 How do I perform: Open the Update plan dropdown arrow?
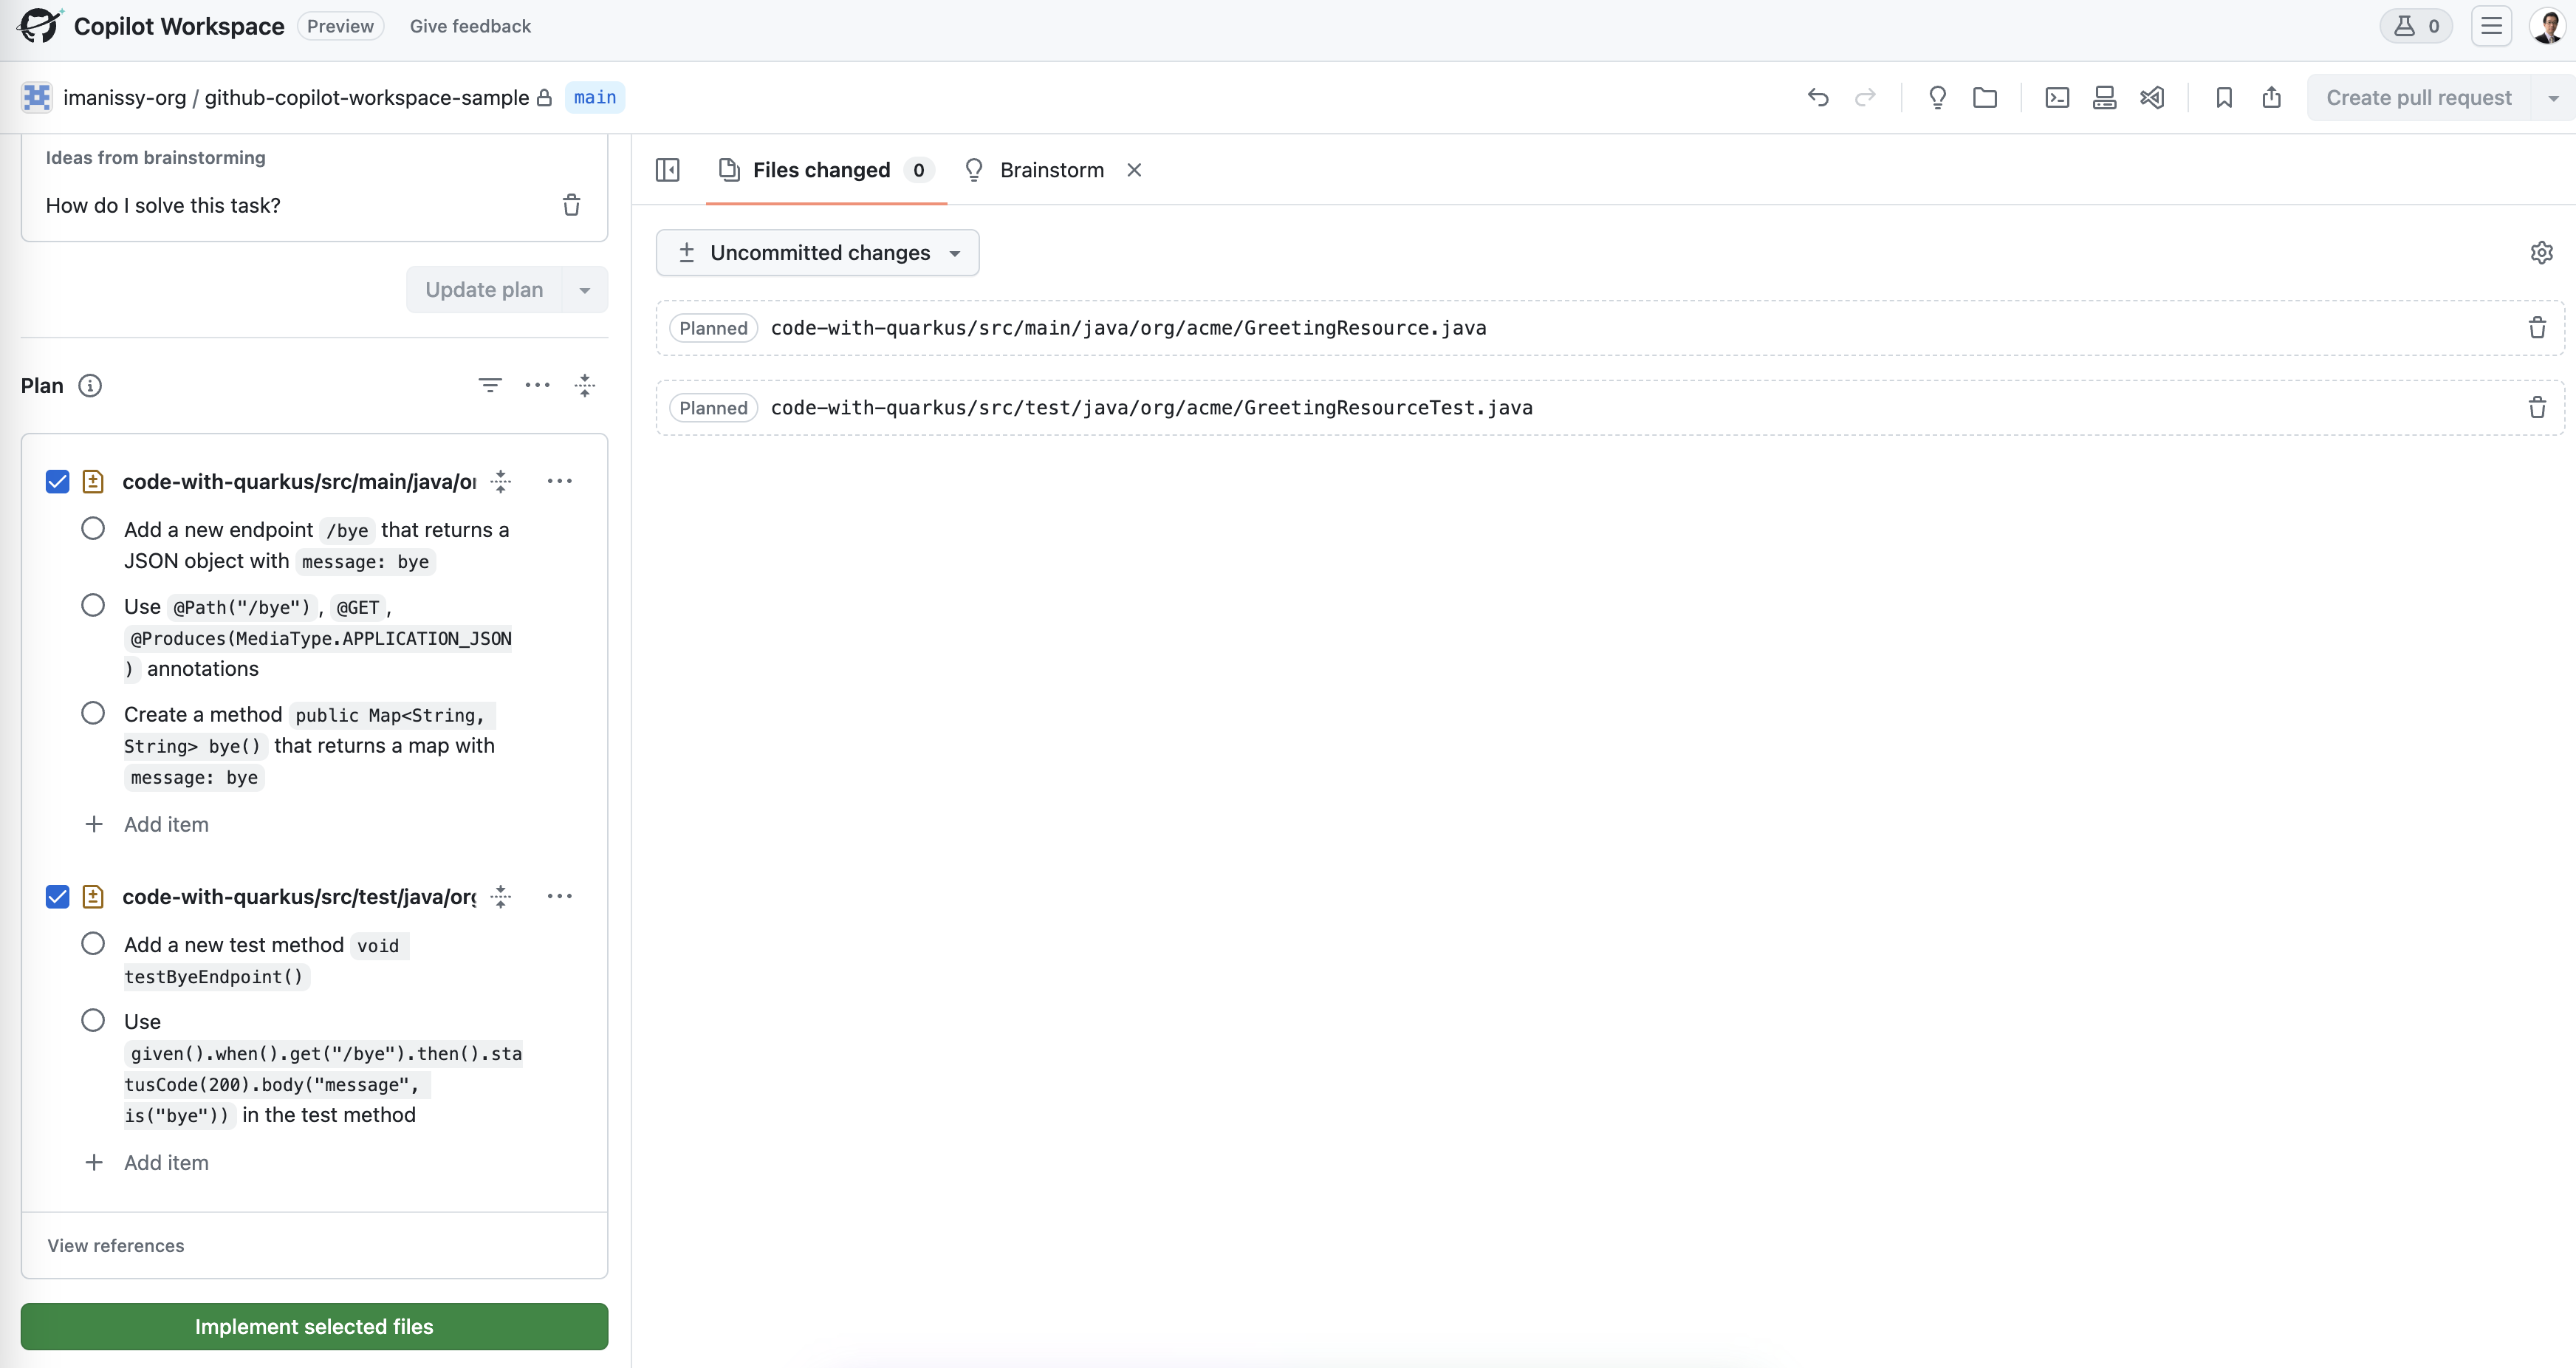coord(585,290)
